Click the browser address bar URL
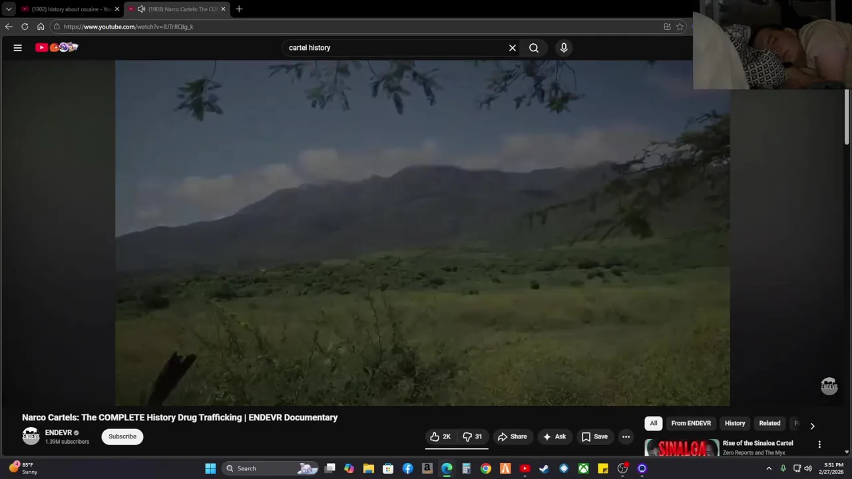This screenshot has height=479, width=852. [128, 27]
